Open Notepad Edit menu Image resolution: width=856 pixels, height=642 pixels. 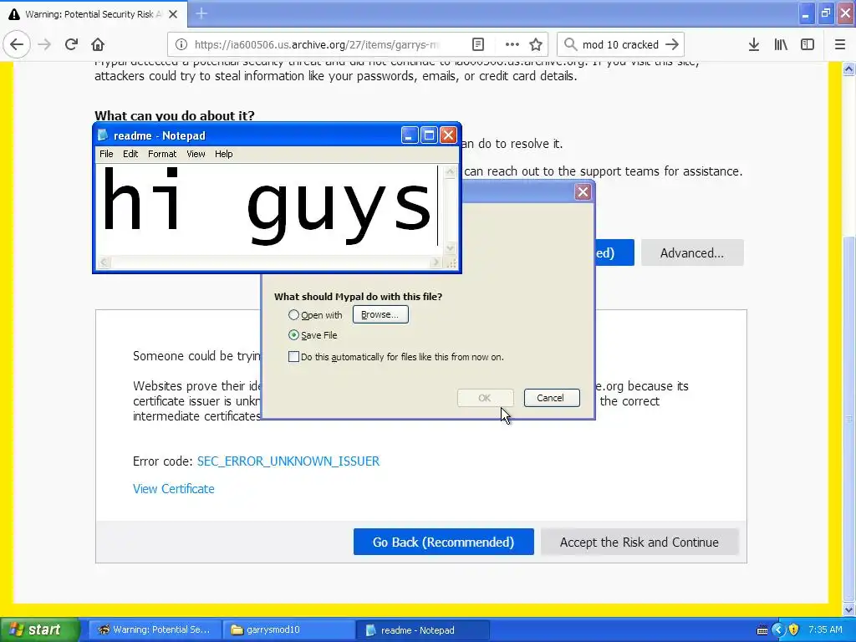pos(130,154)
